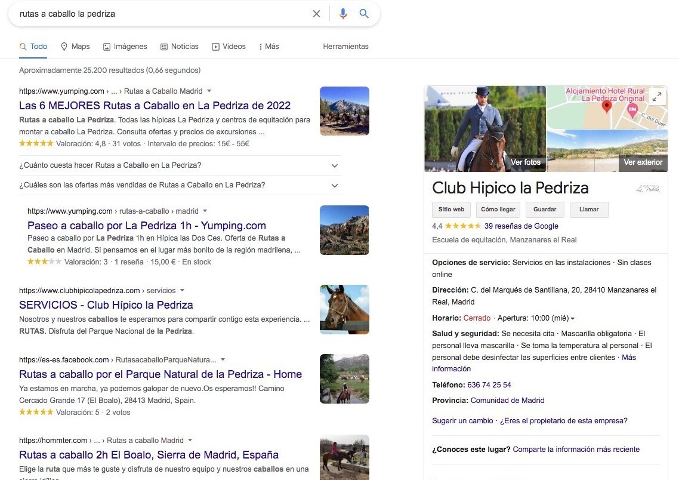Expand the map with the expand icon
Viewport: 679px width, 480px height.
(657, 97)
